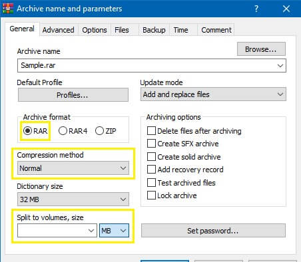This screenshot has width=301, height=262.
Task: Open the Compression method dropdown
Action: (73, 168)
